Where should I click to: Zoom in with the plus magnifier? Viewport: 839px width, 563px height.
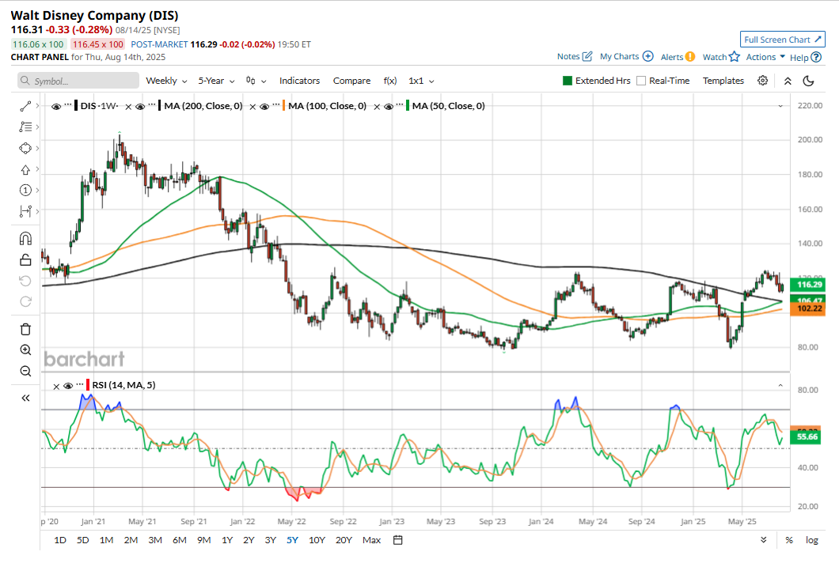click(25, 350)
